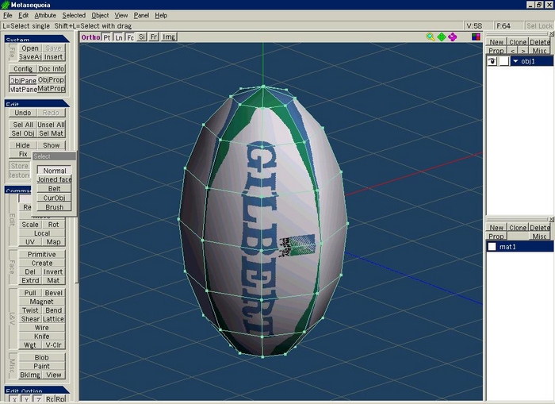
Task: Click the green pan view icon
Action: (442, 37)
